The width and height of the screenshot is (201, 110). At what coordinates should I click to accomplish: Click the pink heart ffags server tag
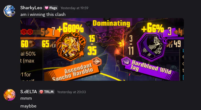coord(51,8)
